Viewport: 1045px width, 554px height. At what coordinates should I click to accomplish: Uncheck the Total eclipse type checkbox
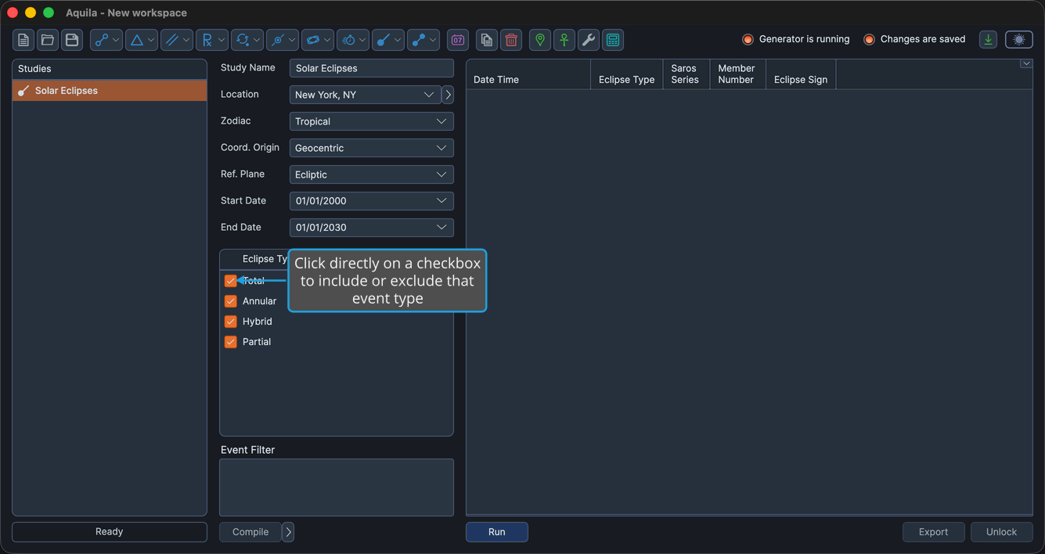coord(231,281)
